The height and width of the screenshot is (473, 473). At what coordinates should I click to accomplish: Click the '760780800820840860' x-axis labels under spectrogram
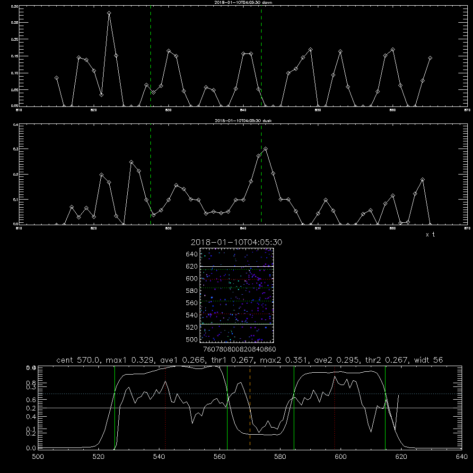[239, 349]
